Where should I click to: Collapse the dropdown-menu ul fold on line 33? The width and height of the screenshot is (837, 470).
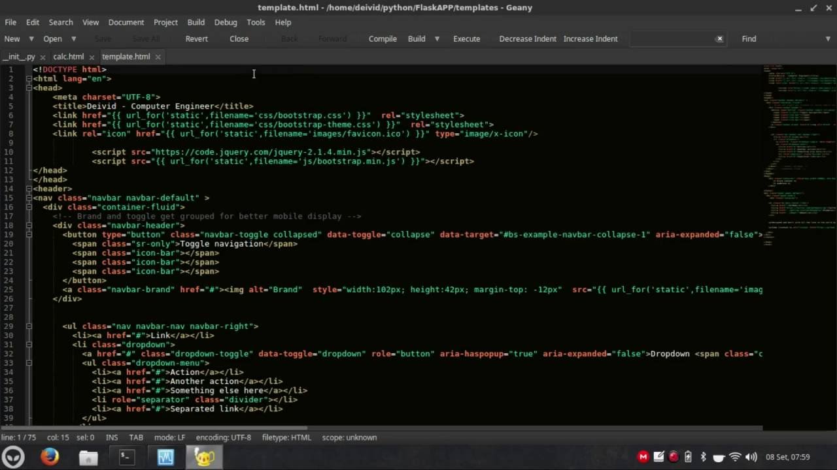pyautogui.click(x=29, y=363)
